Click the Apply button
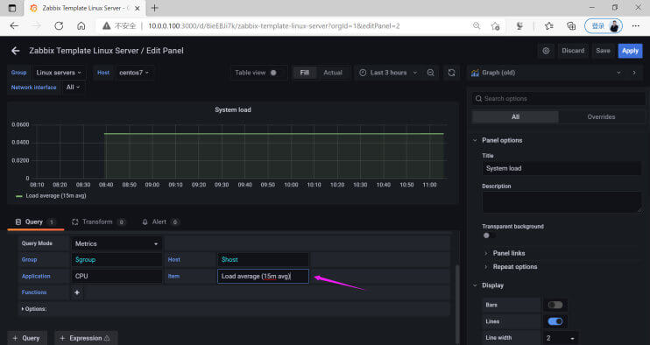The height and width of the screenshot is (345, 650). pyautogui.click(x=630, y=51)
